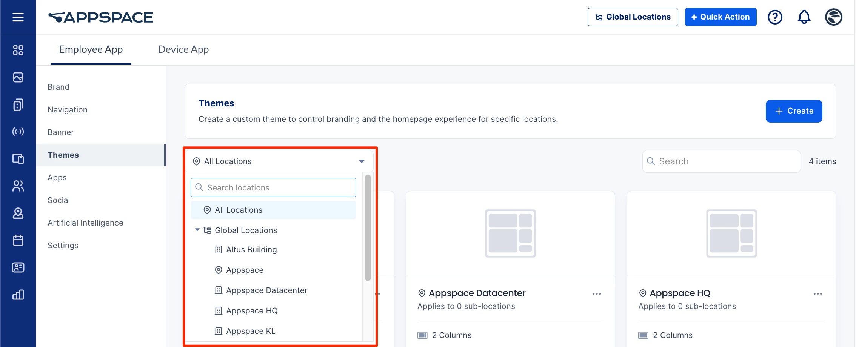Image resolution: width=856 pixels, height=347 pixels.
Task: Open the users icon in sidebar
Action: tap(18, 186)
